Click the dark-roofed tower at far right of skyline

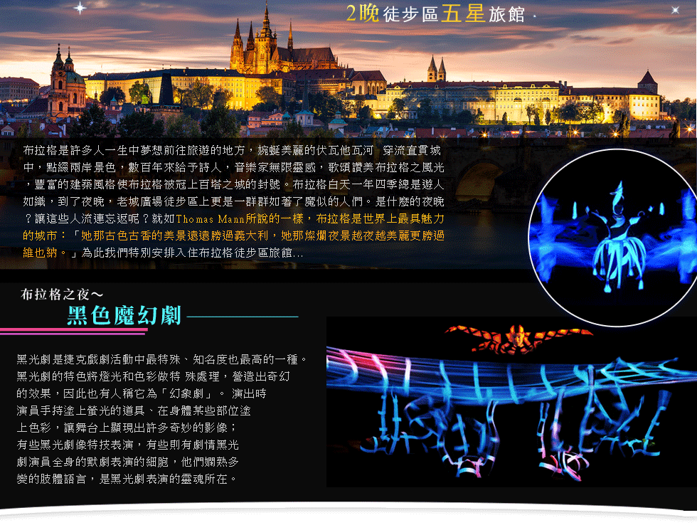click(647, 79)
